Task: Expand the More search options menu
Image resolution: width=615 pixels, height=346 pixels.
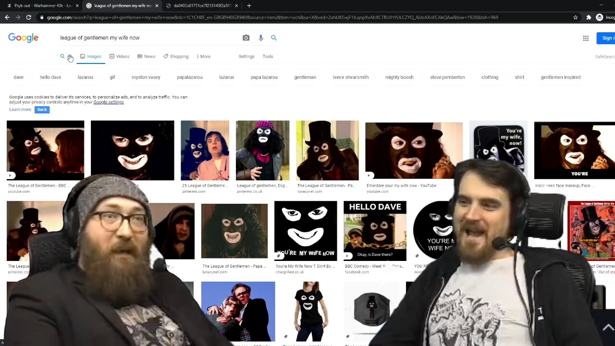Action: pos(203,57)
